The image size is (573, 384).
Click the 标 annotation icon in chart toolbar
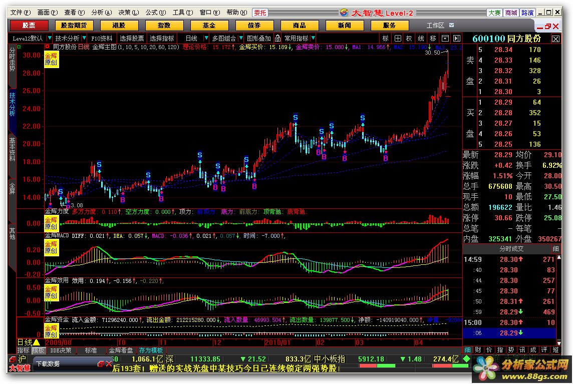click(385, 38)
